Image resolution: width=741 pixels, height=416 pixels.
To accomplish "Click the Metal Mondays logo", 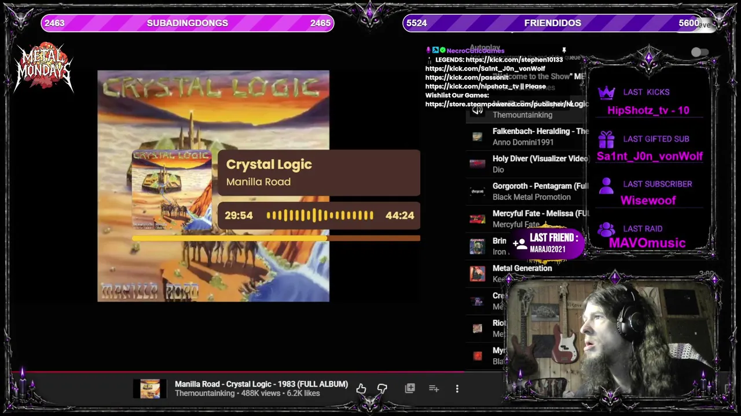I will coord(44,68).
